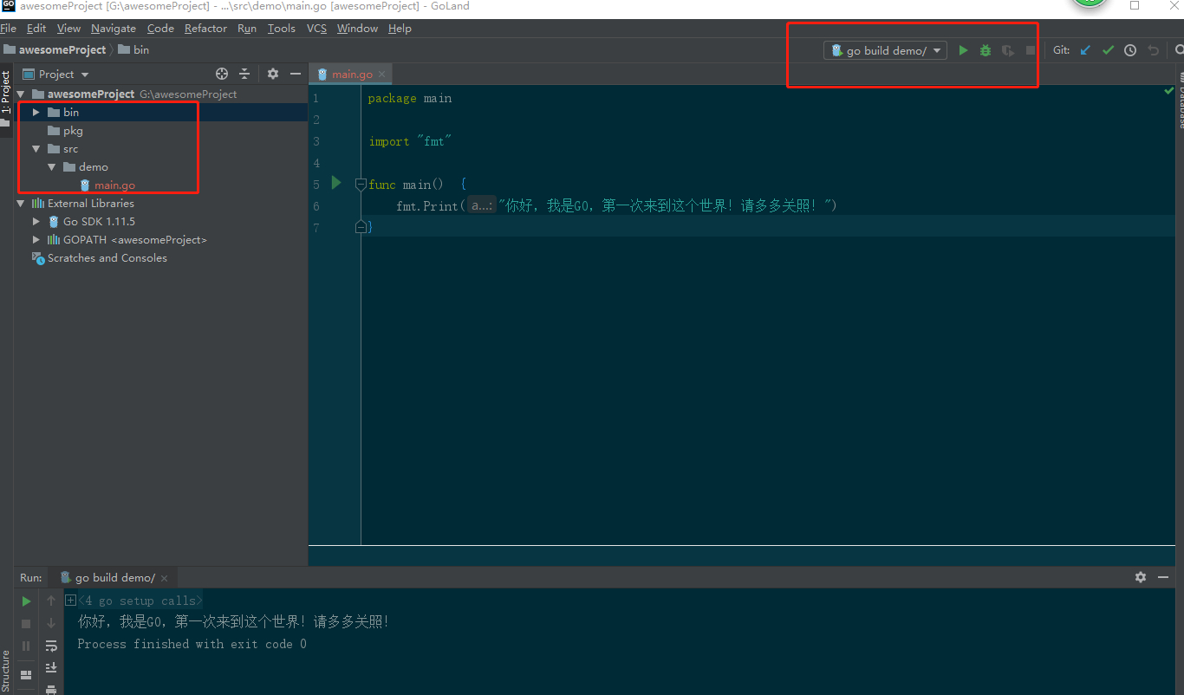Select the go build demo/ Run tab
Image resolution: width=1184 pixels, height=695 pixels.
point(115,577)
